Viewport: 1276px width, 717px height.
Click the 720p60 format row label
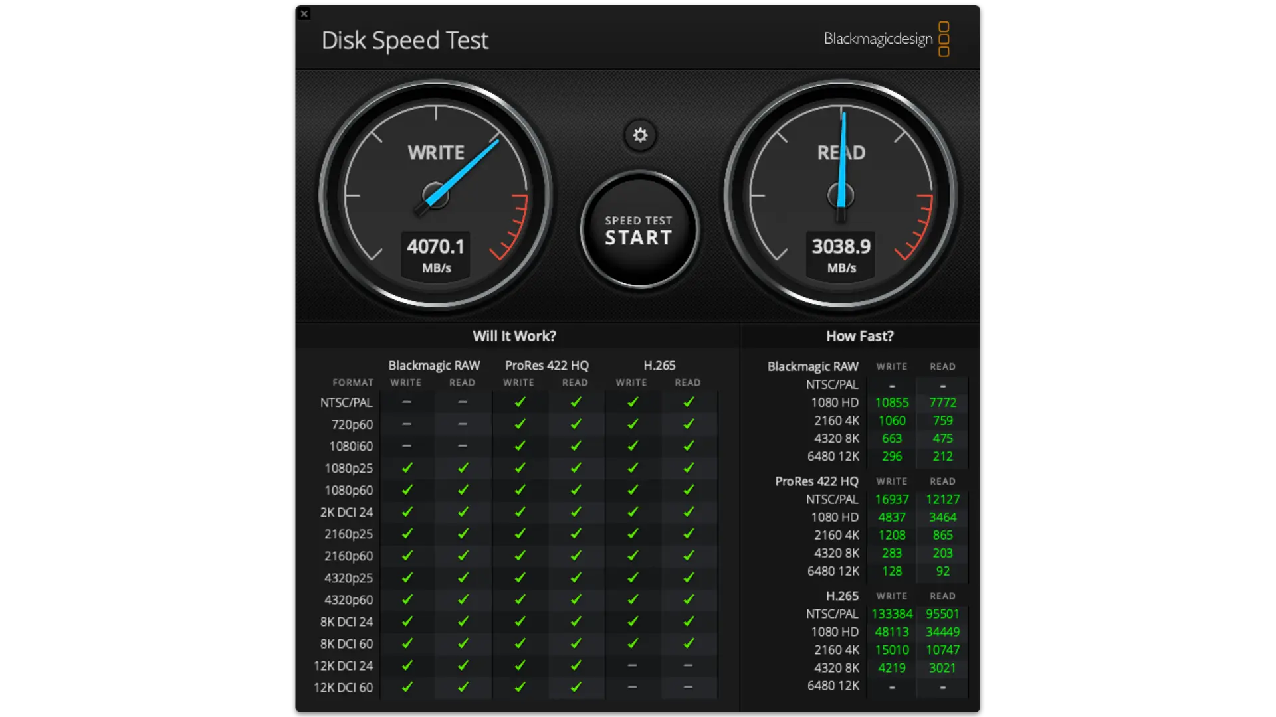(x=352, y=424)
